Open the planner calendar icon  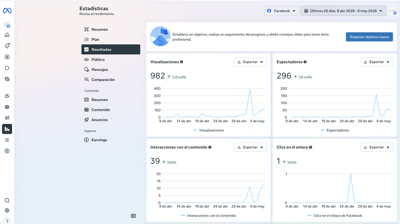coord(7,107)
